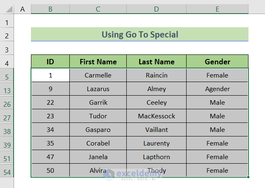Select the cell with 'Agender'
Screen dimensions: 265x188
tap(217, 89)
